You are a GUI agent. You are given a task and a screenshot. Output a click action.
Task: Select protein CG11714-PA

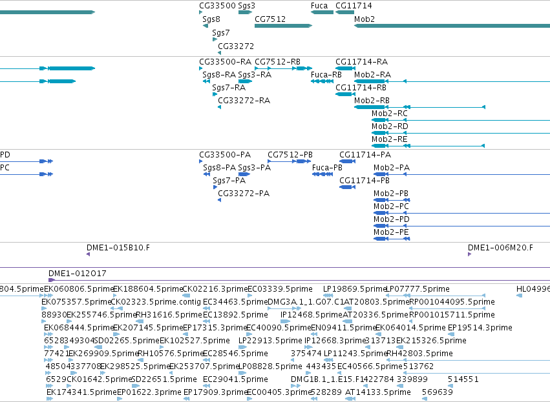click(x=365, y=155)
